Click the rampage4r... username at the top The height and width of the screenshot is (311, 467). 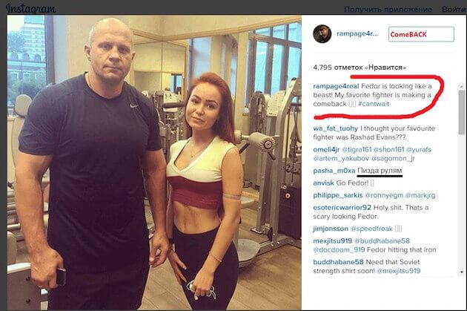(x=357, y=33)
